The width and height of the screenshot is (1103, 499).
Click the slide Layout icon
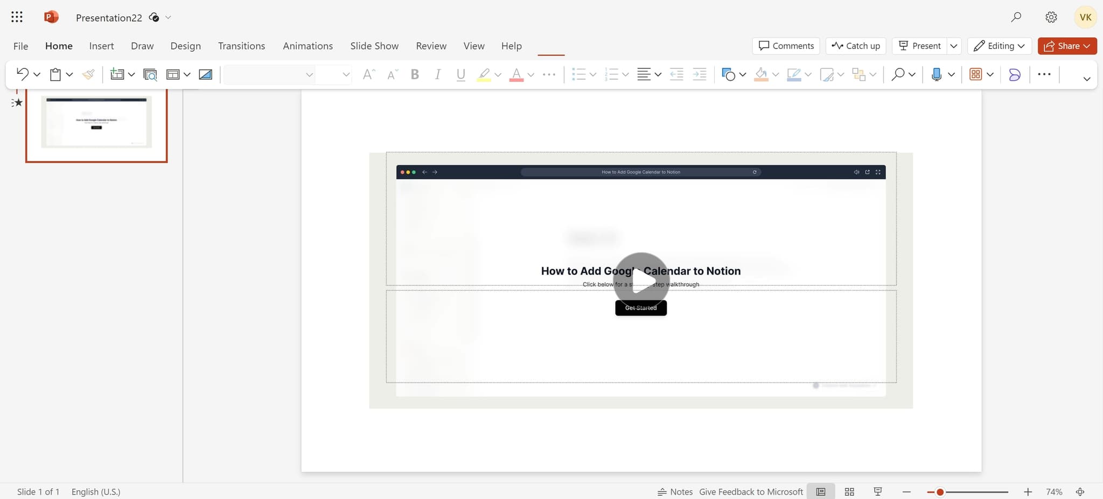click(173, 74)
